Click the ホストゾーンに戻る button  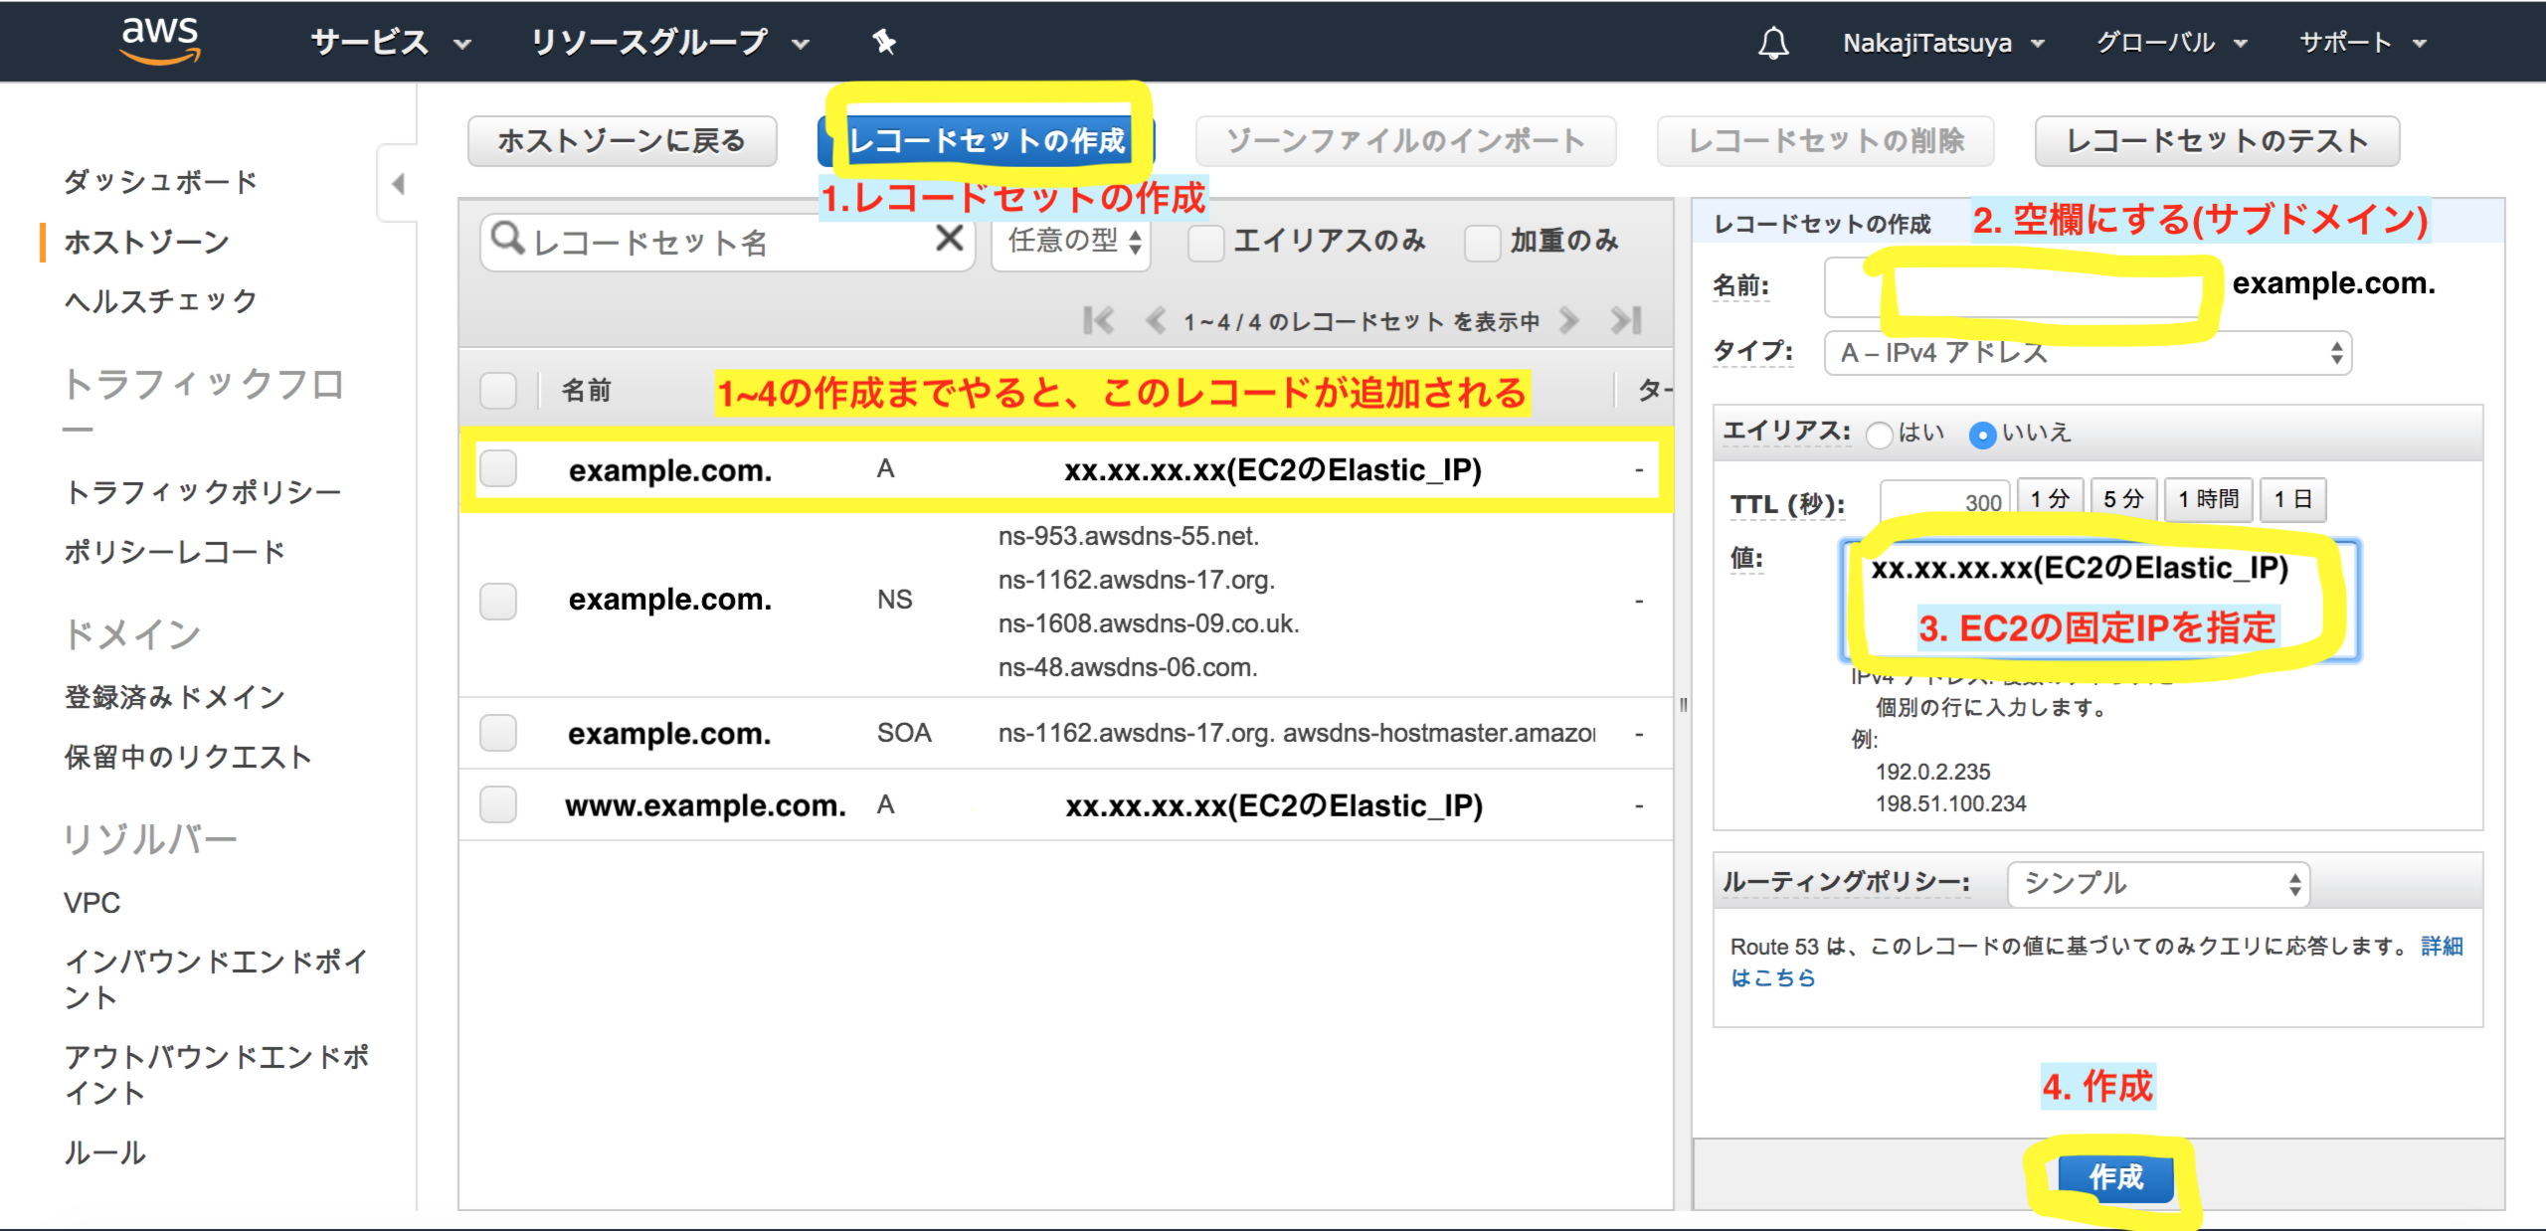[622, 141]
